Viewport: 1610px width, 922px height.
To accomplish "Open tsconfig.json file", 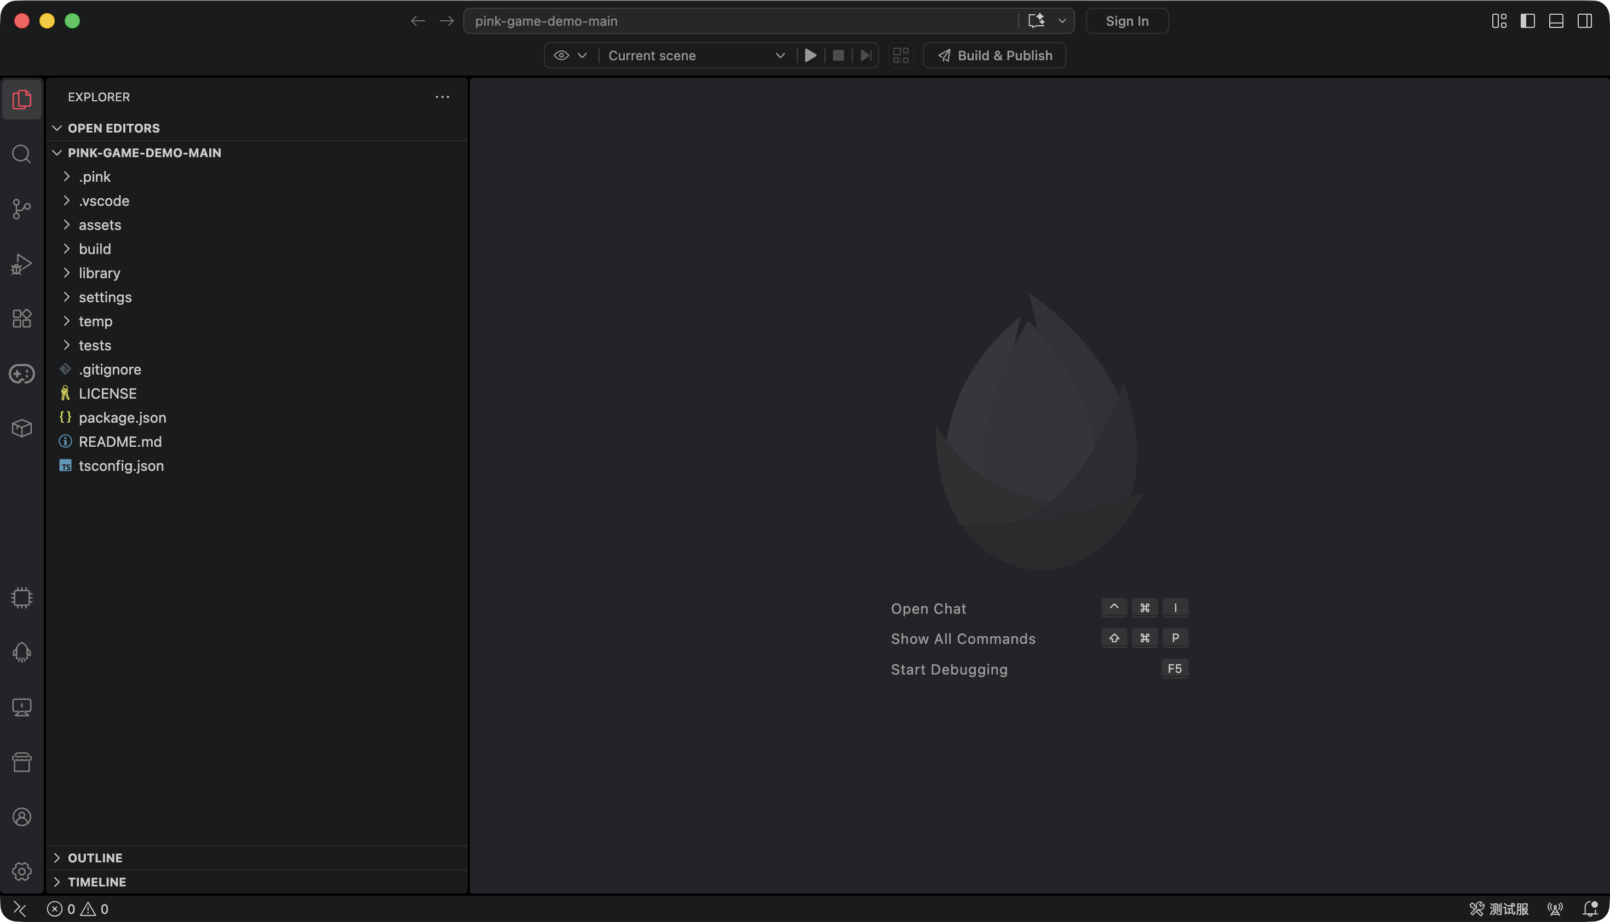I will tap(257, 465).
